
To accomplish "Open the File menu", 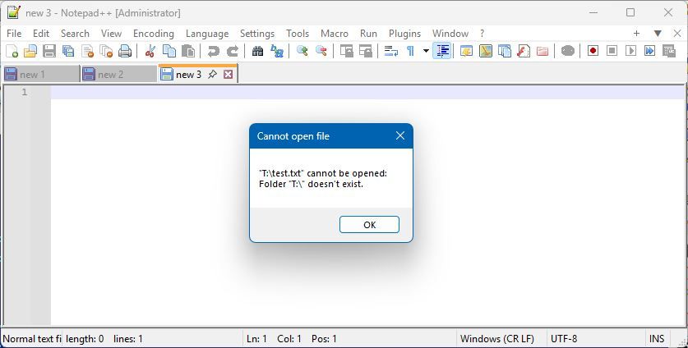I will point(14,34).
